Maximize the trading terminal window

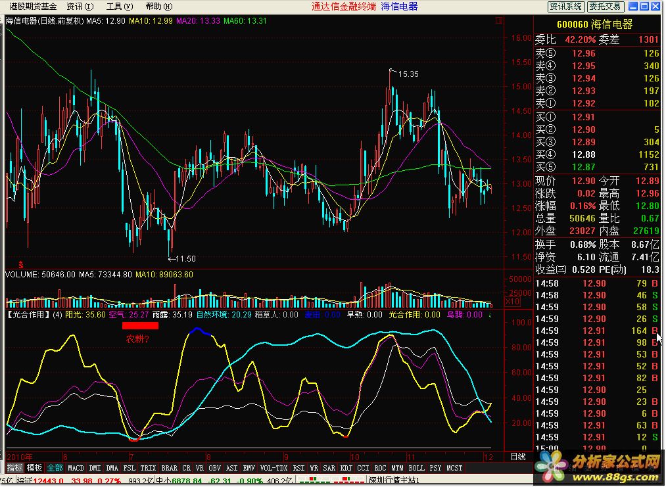(644, 7)
